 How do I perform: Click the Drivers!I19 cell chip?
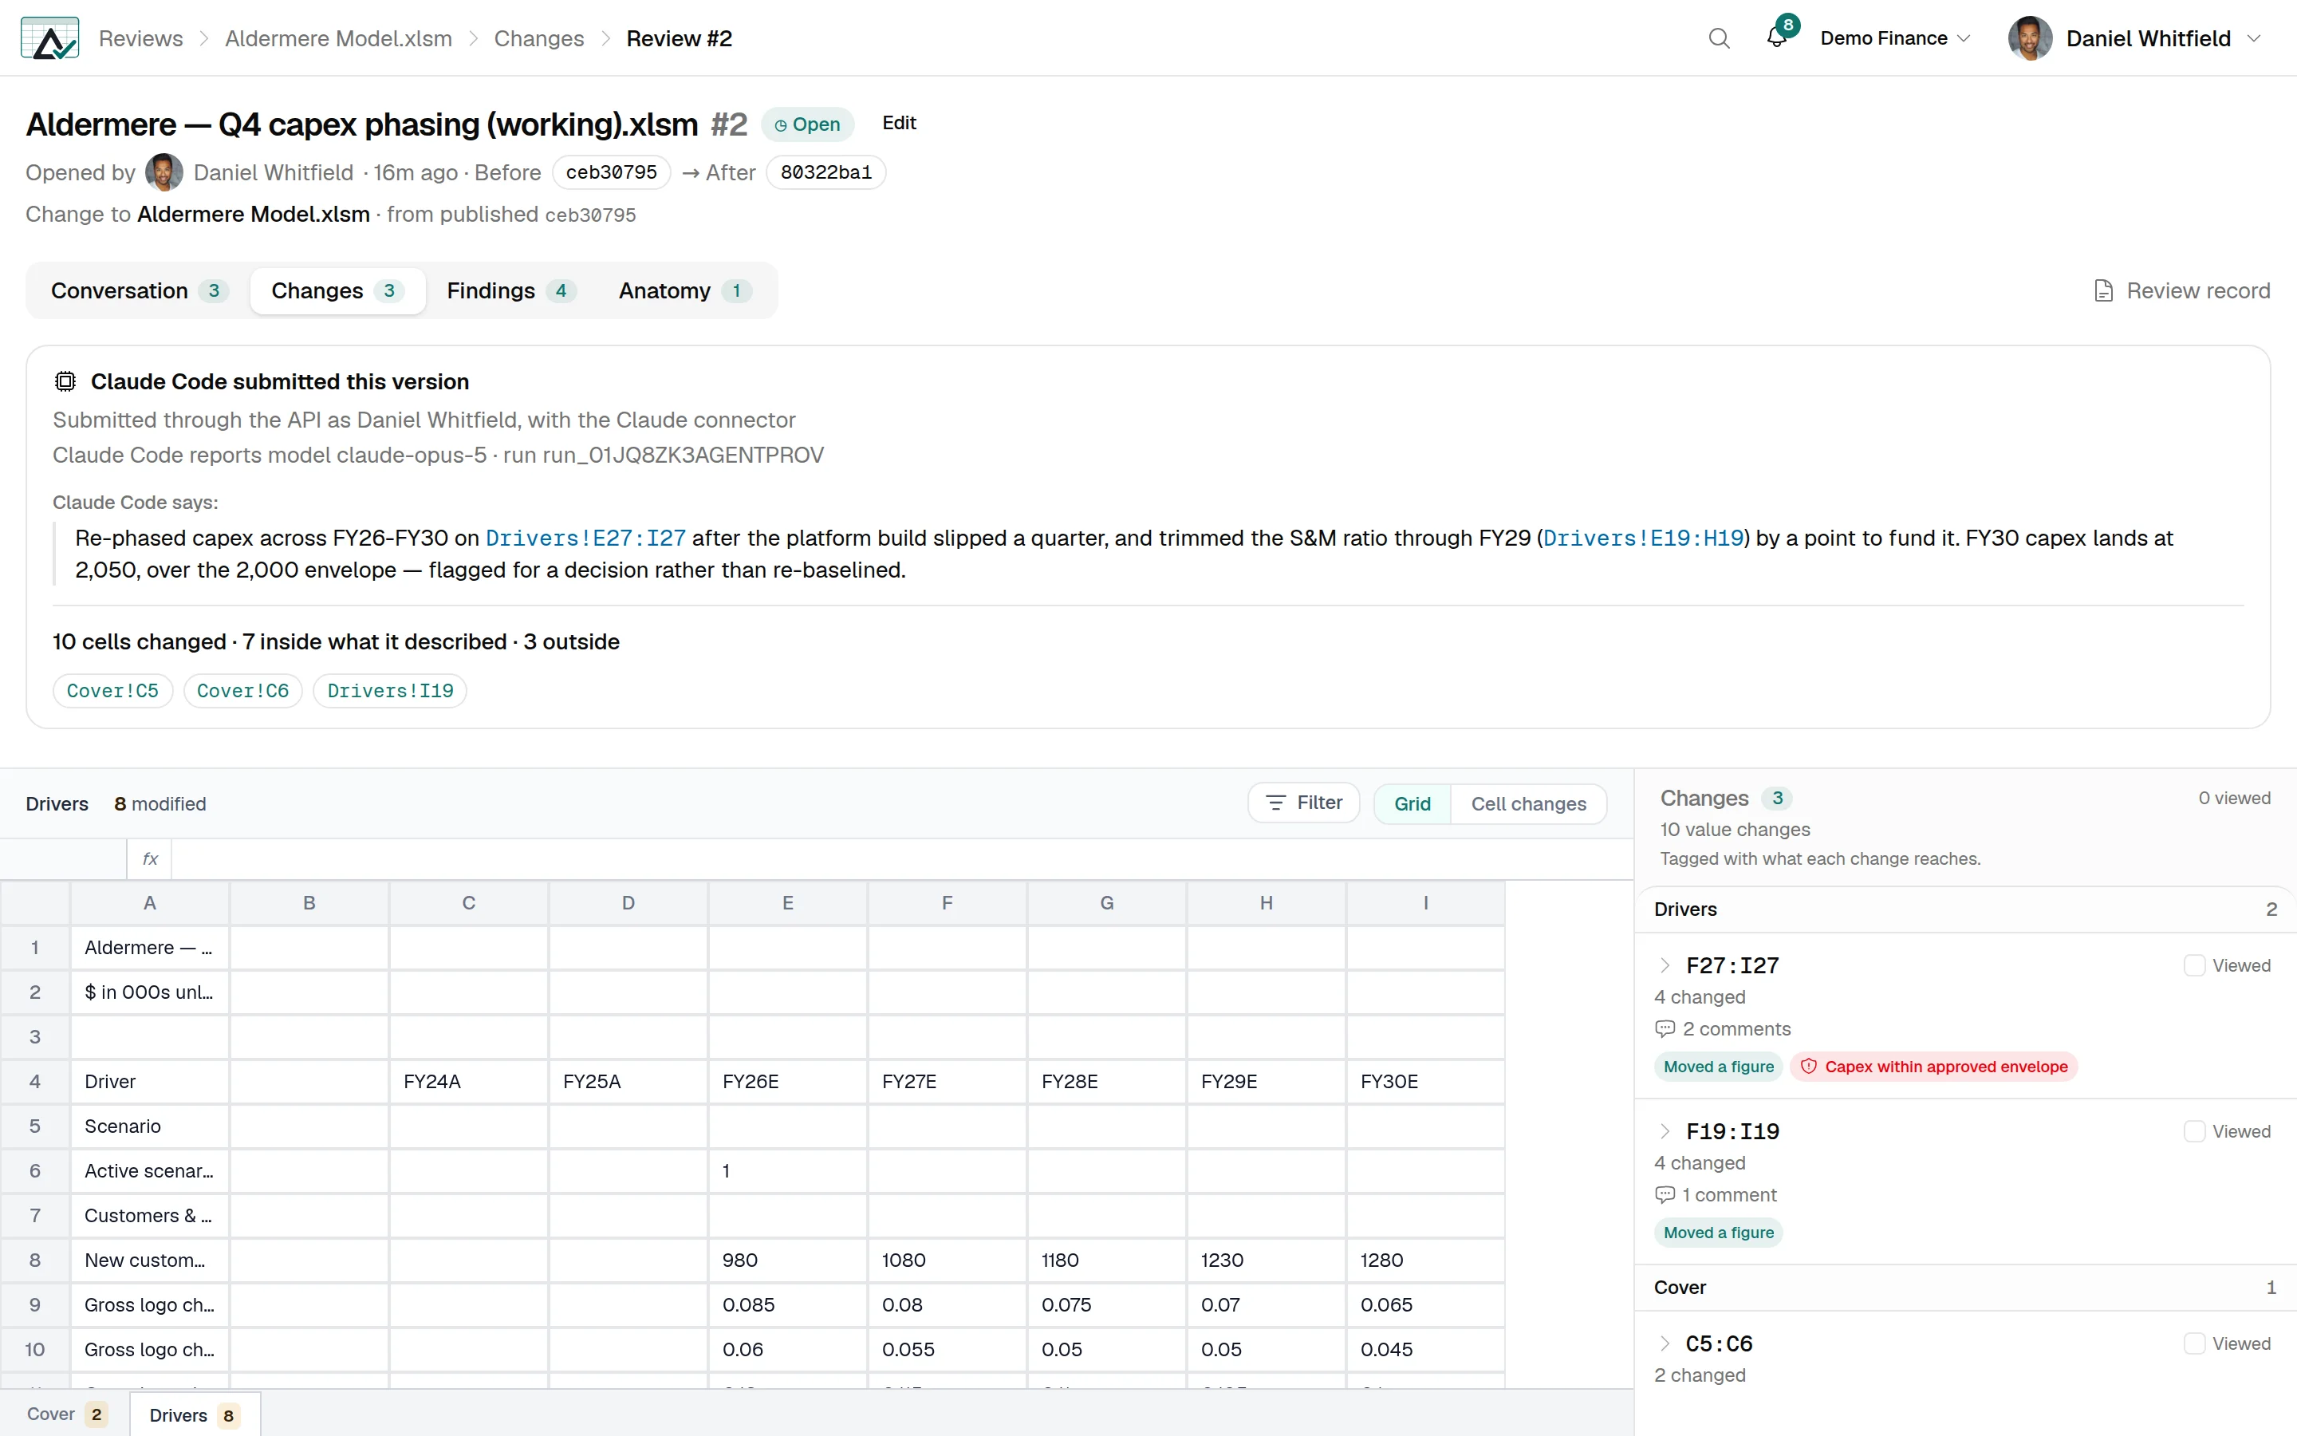[x=390, y=690]
